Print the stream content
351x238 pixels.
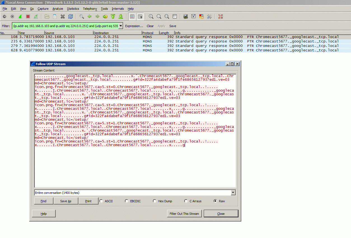88,201
